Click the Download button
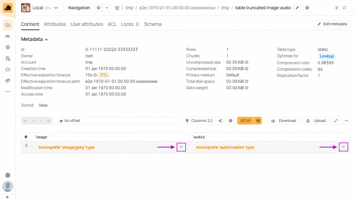This screenshot has height=200, width=356. pos(283,121)
